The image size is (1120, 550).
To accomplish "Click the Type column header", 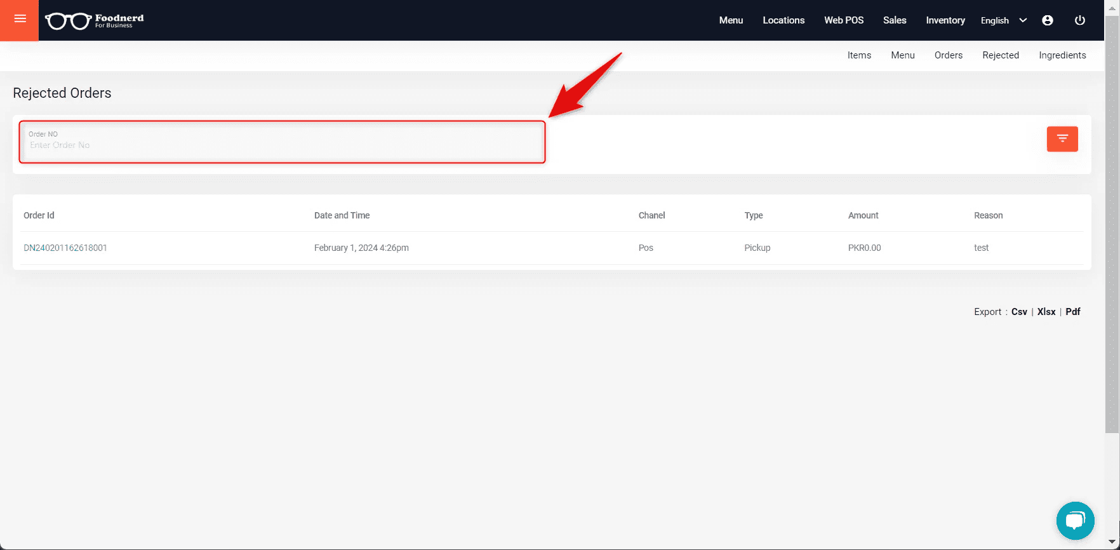I will [754, 215].
